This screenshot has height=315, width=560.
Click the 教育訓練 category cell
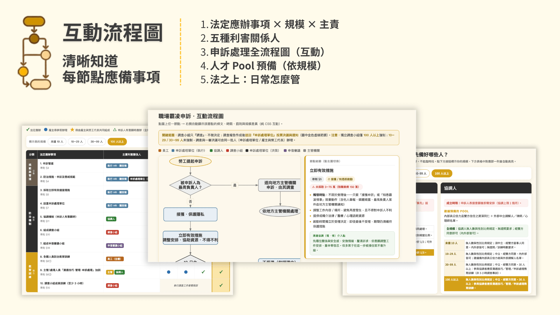pyautogui.click(x=32, y=272)
